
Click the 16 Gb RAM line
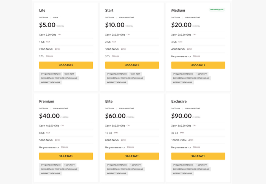[109, 133]
